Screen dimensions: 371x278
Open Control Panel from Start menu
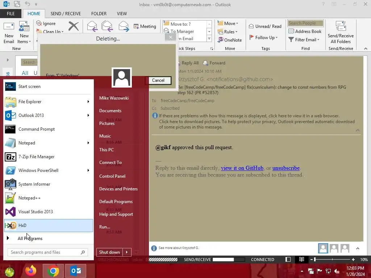coord(112,176)
